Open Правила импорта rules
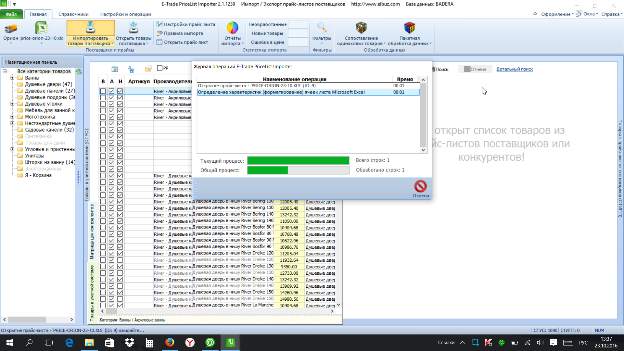 [x=180, y=33]
